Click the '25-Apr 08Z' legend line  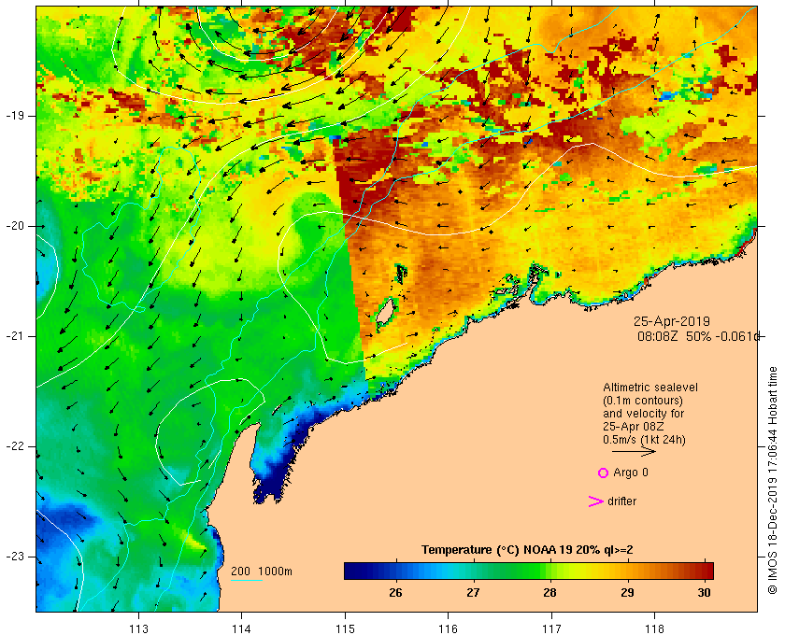[x=635, y=427]
